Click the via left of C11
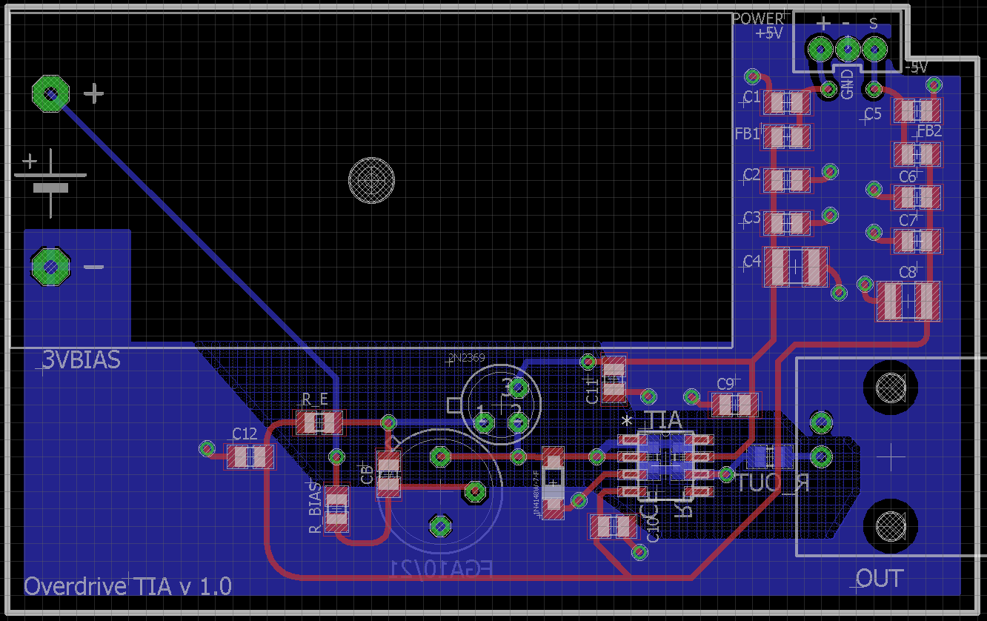987x621 pixels. point(588,362)
